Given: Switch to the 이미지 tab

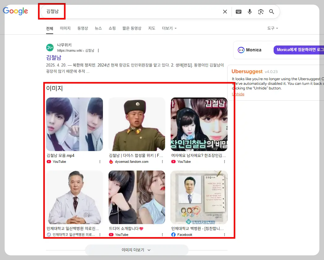Looking at the screenshot, I should coord(65,28).
